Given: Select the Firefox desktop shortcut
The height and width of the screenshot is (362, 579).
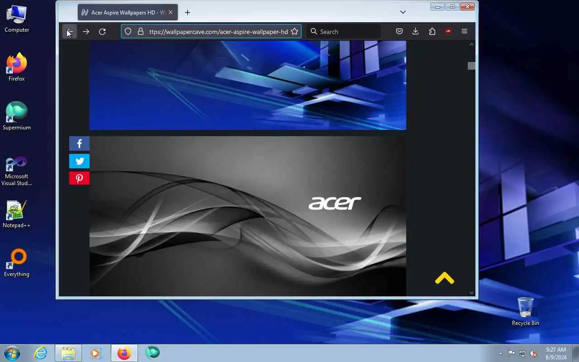Looking at the screenshot, I should [17, 67].
